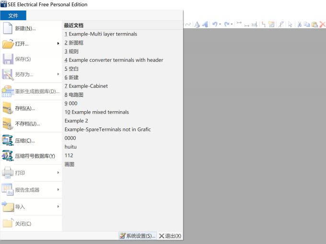This screenshot has height=244, width=326.
Task: Click the undo arrow in the toolbar
Action: pyautogui.click(x=215, y=24)
